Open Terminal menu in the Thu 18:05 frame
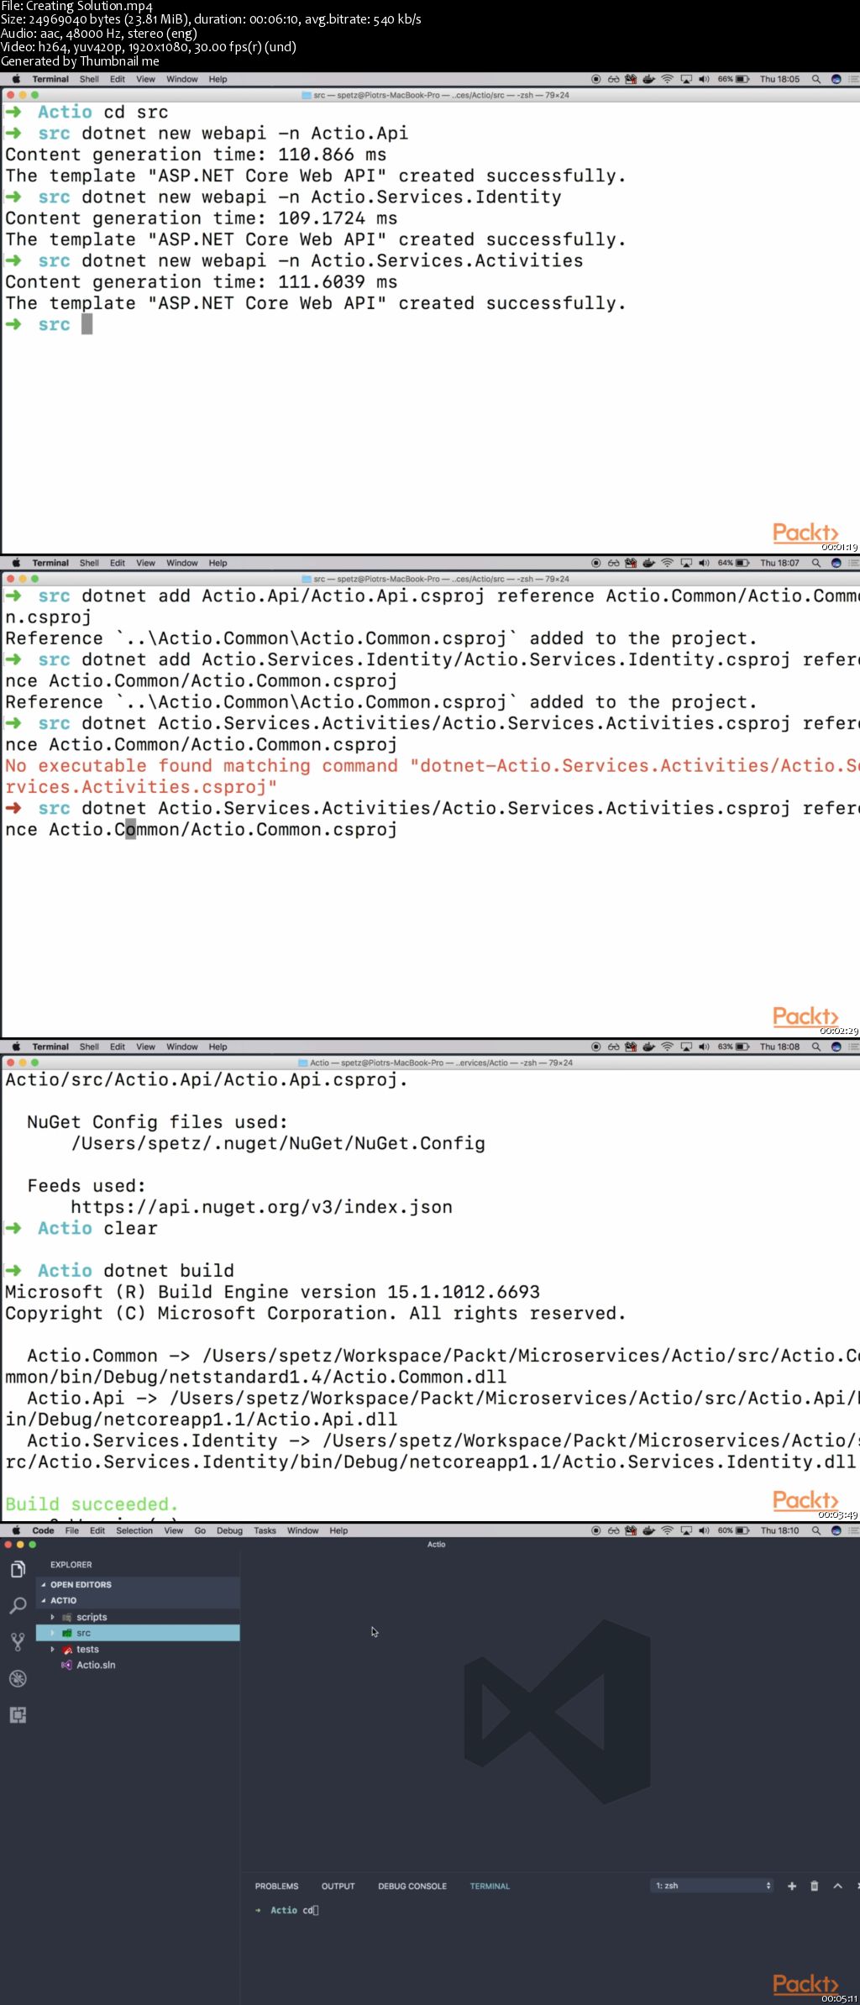Image resolution: width=860 pixels, height=2005 pixels. point(50,79)
